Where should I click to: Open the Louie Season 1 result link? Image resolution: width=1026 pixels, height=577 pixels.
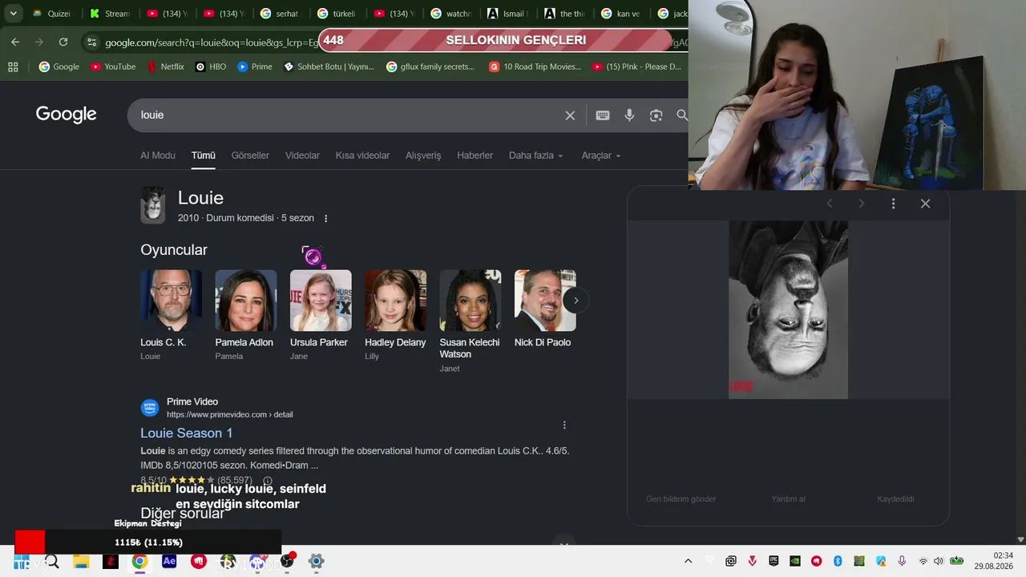click(x=187, y=433)
